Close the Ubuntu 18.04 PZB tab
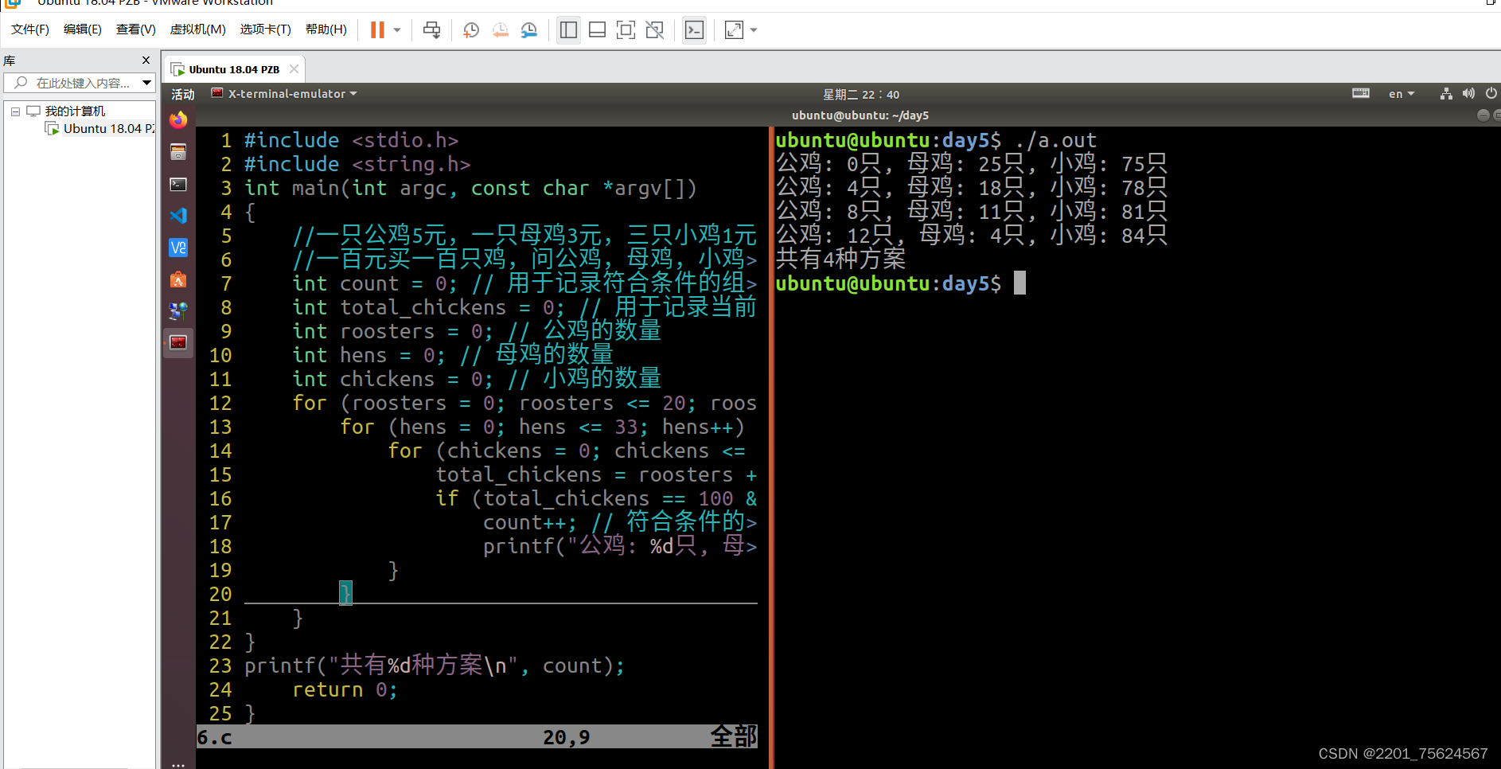This screenshot has height=769, width=1501. pos(294,69)
